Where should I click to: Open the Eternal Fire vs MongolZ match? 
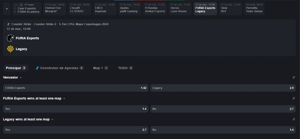click(x=55, y=9)
